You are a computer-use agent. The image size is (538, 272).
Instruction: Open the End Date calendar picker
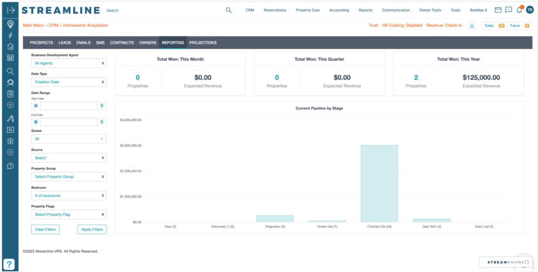[x=36, y=122]
